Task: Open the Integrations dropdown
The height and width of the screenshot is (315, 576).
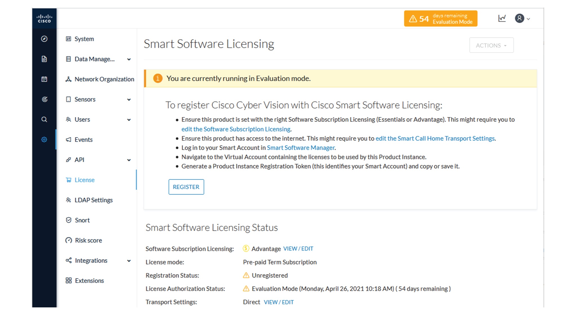Action: (x=129, y=260)
